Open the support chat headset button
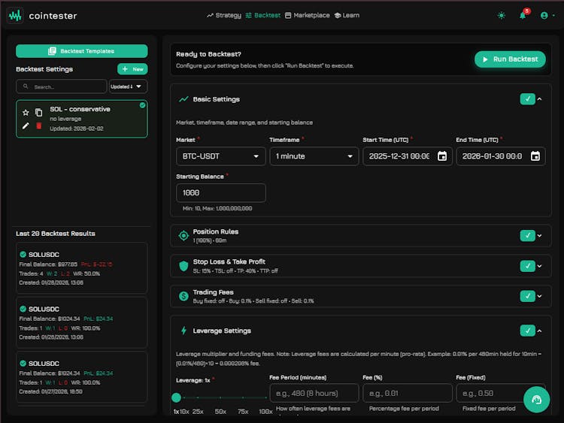The image size is (564, 423). point(536,399)
